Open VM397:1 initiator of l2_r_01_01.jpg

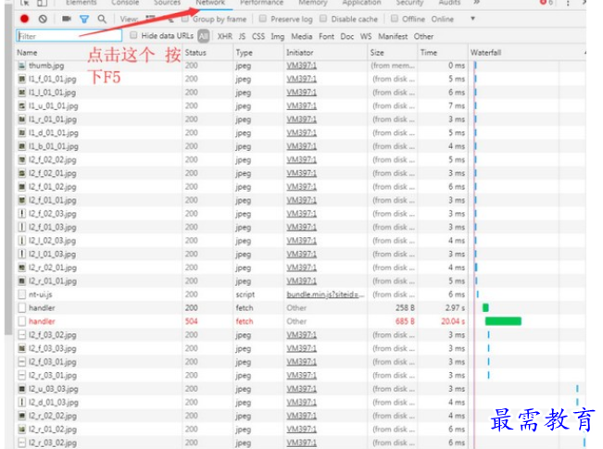coord(302,281)
